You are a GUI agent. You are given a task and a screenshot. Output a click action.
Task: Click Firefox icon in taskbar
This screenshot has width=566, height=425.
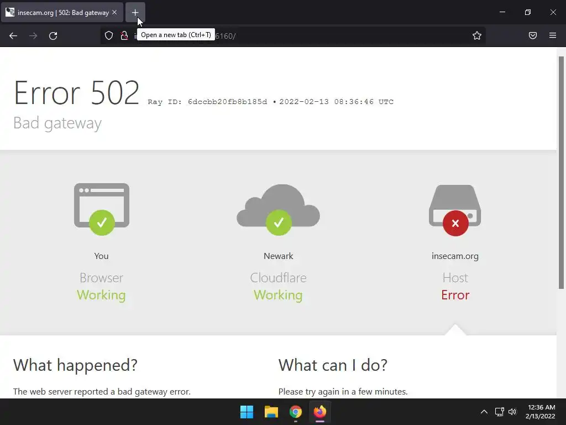[320, 412]
